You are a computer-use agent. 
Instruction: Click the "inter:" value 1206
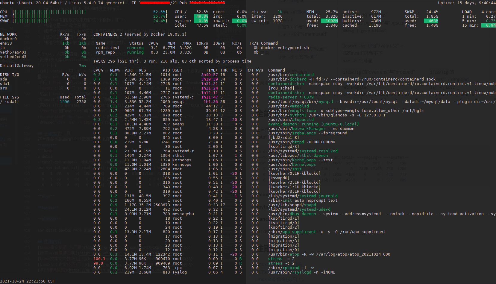(277, 16)
